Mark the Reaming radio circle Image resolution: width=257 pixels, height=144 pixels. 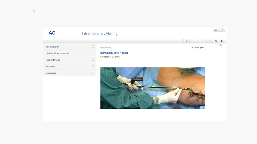pos(93,66)
